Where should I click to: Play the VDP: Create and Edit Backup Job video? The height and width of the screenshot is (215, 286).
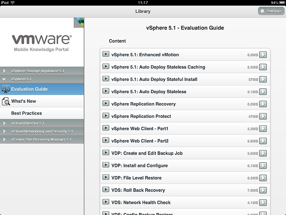(106, 152)
